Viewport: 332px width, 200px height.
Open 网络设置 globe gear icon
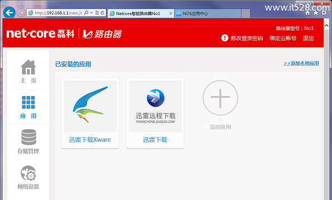28,173
